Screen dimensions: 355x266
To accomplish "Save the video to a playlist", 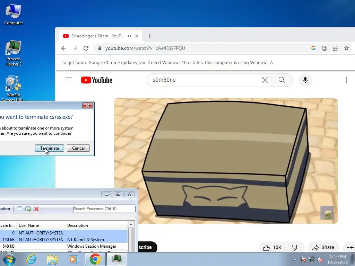I will (350, 247).
